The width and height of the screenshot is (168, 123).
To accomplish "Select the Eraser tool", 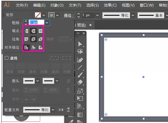I will coord(80,82).
